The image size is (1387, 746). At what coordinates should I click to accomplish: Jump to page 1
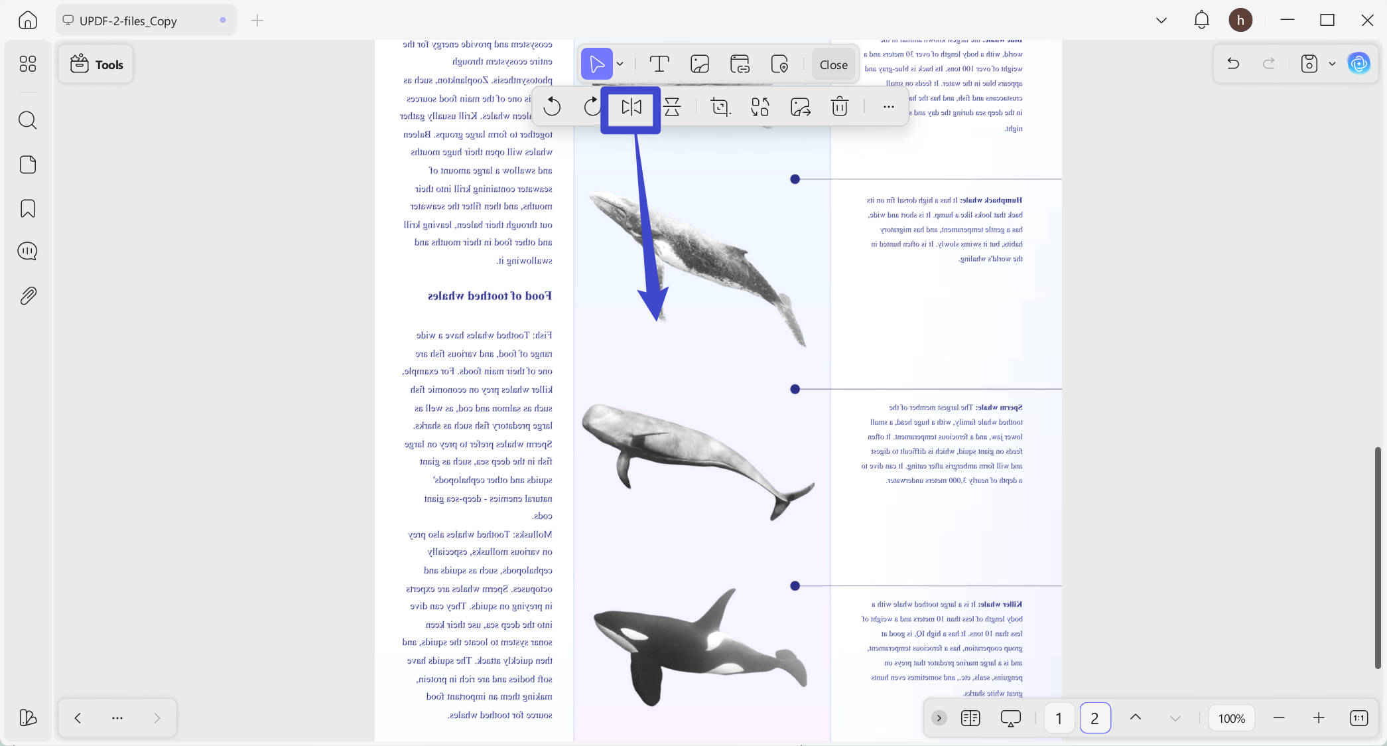tap(1059, 718)
